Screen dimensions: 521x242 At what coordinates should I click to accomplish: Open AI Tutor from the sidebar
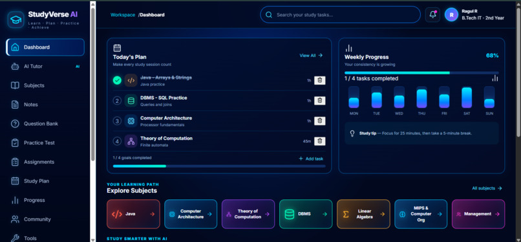(x=45, y=67)
